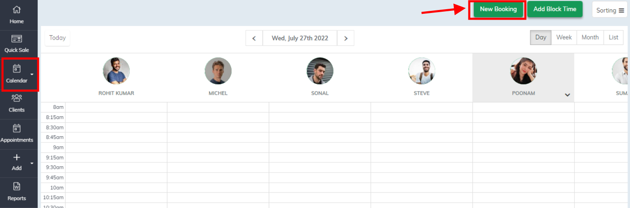The width and height of the screenshot is (630, 208).
Task: Click the New Booking button
Action: click(x=498, y=9)
